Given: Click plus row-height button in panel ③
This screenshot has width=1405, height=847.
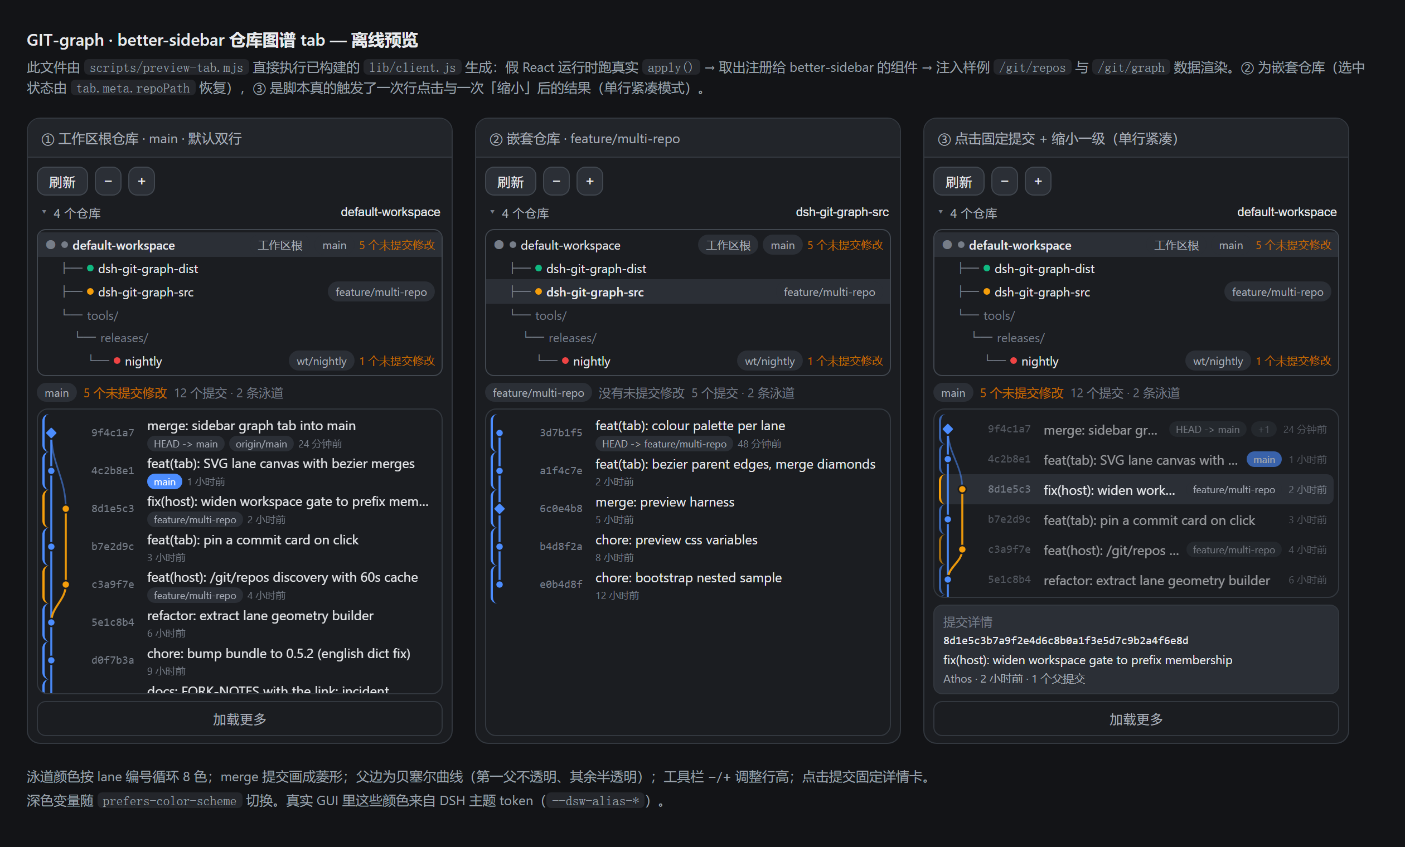Looking at the screenshot, I should coord(1038,182).
